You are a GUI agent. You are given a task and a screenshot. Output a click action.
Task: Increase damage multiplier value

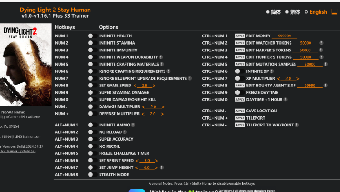pyautogui.click(x=163, y=107)
